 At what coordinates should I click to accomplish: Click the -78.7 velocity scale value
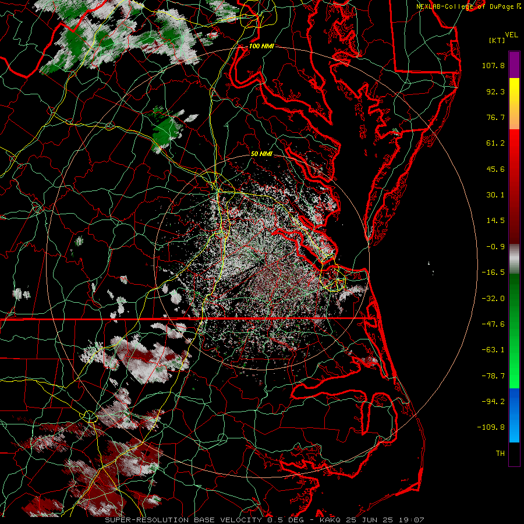tap(493, 376)
